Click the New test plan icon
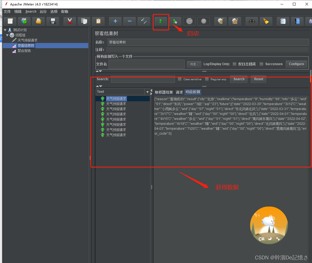The height and width of the screenshot is (263, 312). [x=10, y=21]
